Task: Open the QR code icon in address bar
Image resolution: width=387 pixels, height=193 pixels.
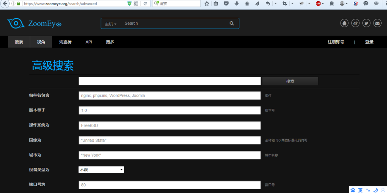Action: [136, 3]
